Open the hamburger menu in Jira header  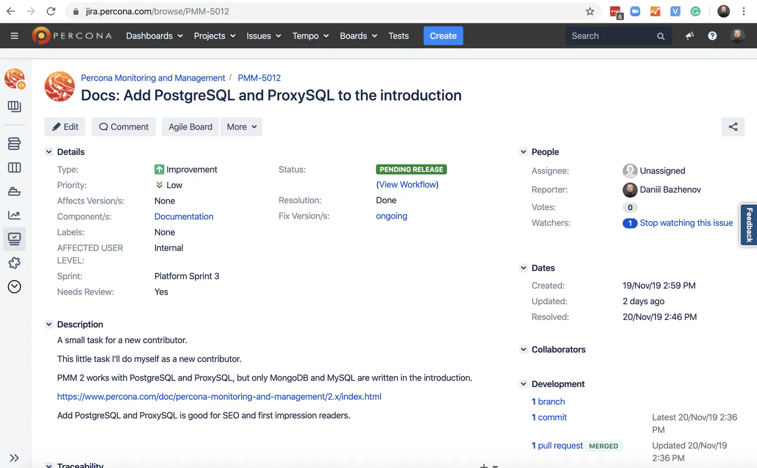point(15,36)
